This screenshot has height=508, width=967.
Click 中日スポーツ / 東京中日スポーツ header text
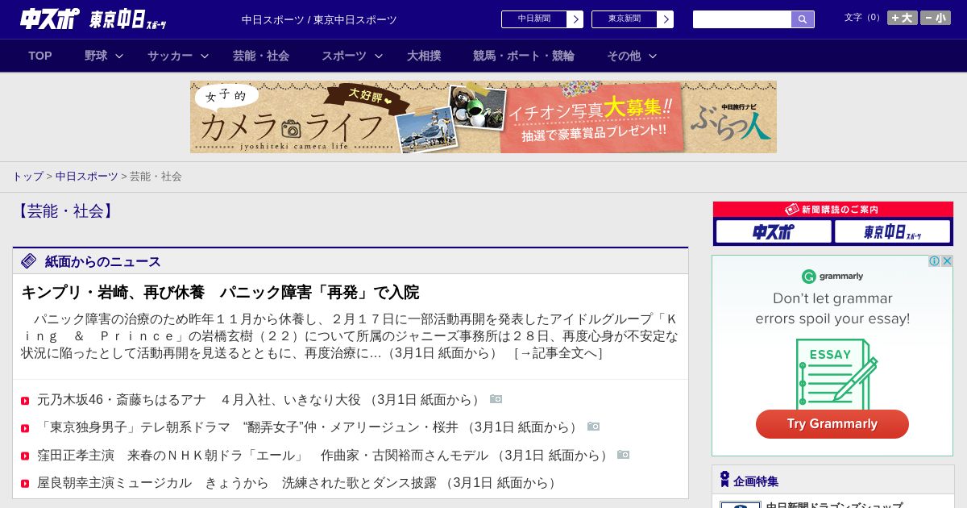[x=319, y=20]
